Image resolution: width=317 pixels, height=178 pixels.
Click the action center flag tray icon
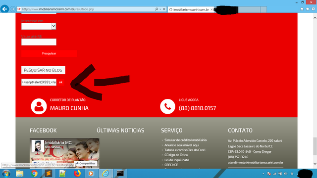[269, 174]
